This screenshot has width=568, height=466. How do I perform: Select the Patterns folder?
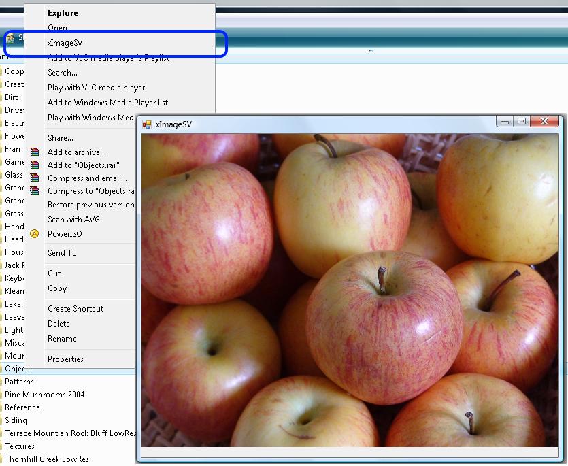[19, 382]
